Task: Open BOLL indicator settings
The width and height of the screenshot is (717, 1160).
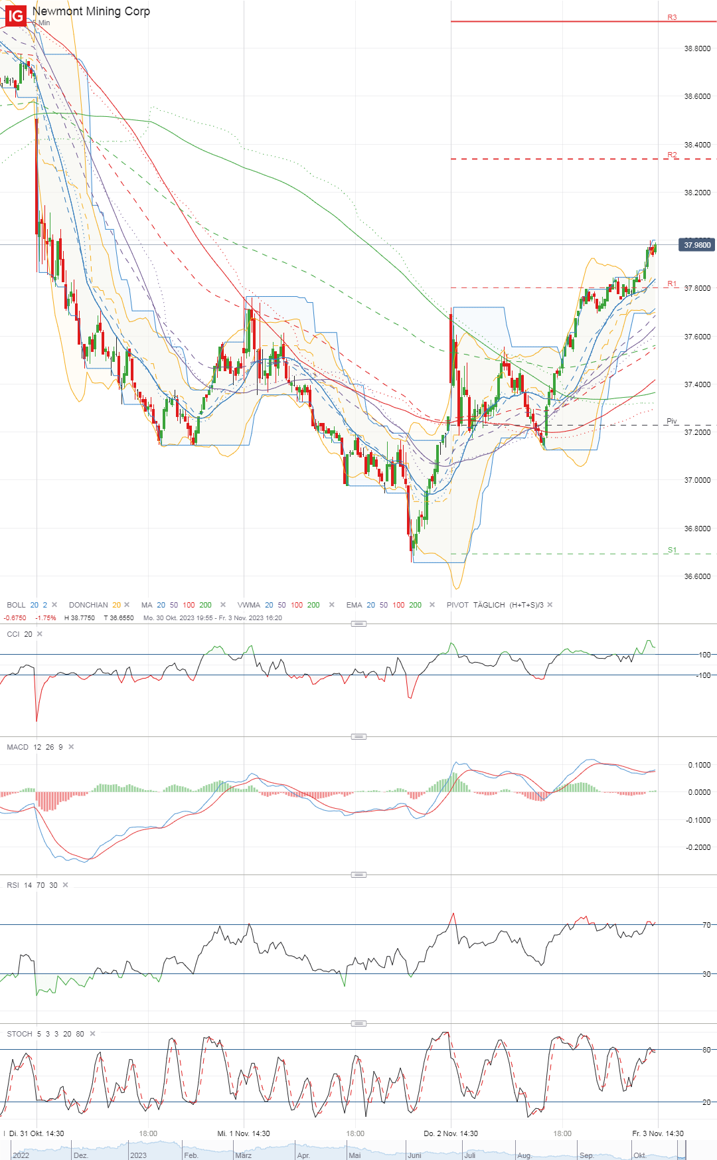Action: 16,605
